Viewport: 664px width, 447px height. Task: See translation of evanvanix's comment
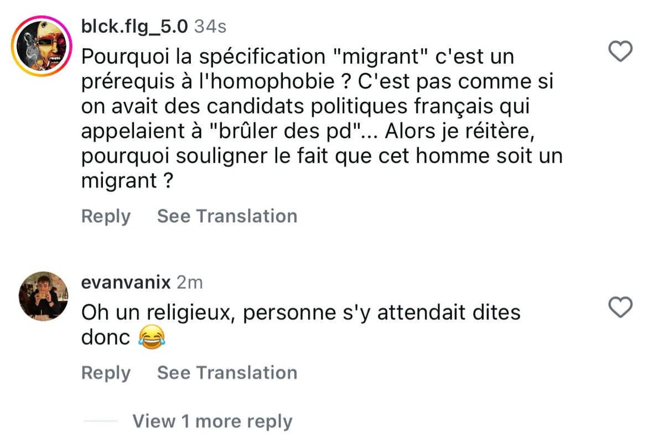click(x=227, y=373)
